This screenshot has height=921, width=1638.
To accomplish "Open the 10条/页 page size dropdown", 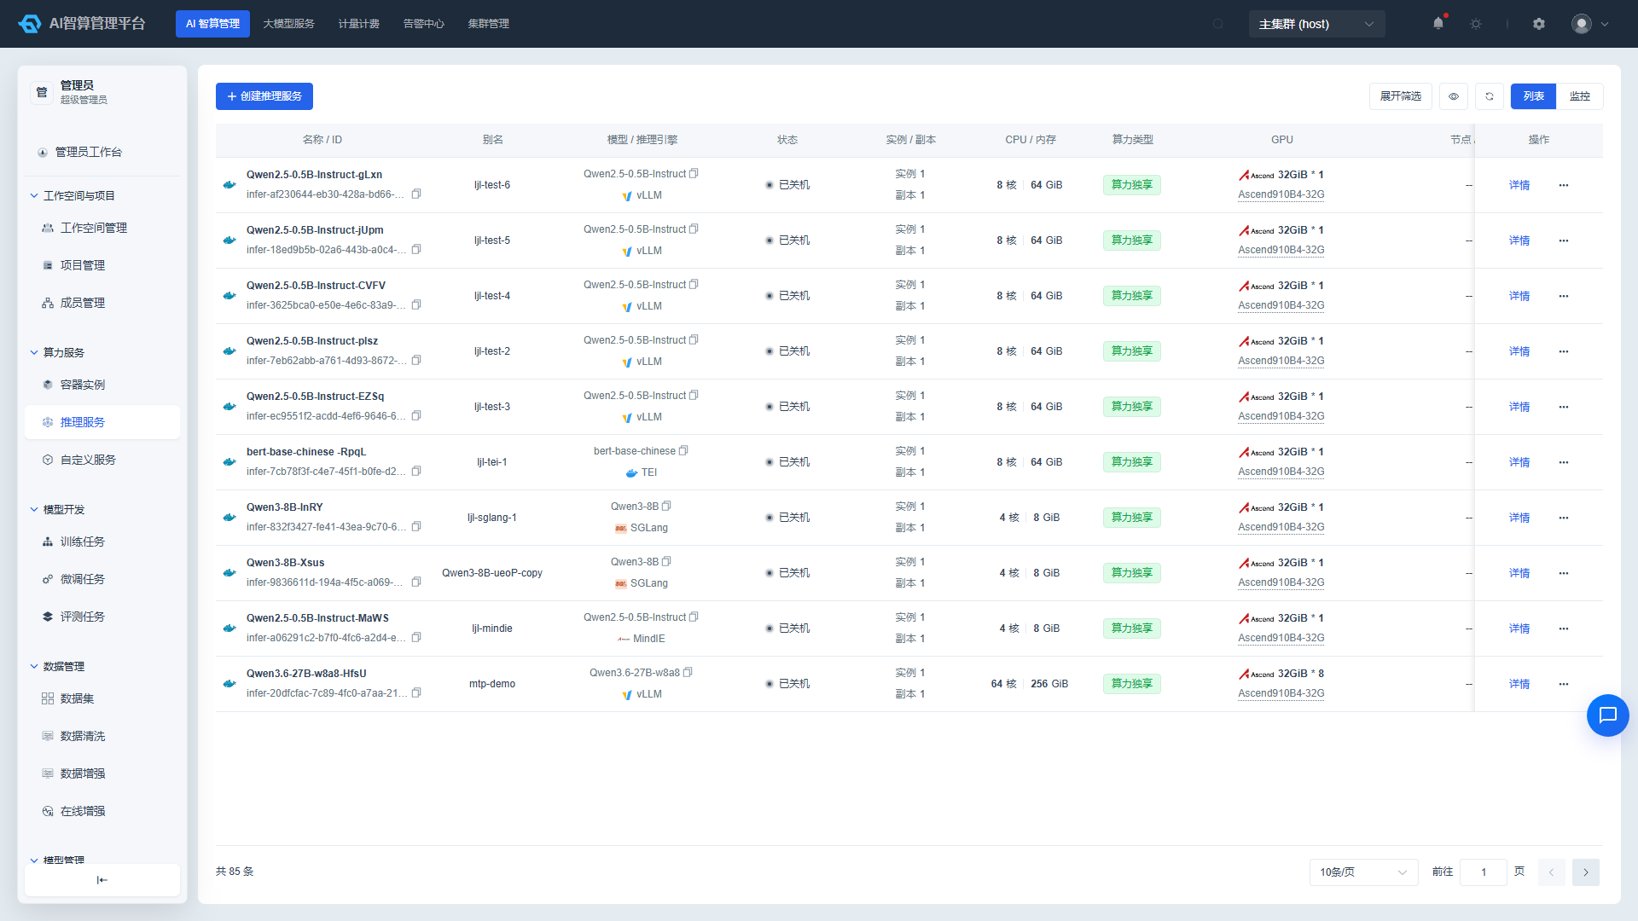I will (1363, 872).
